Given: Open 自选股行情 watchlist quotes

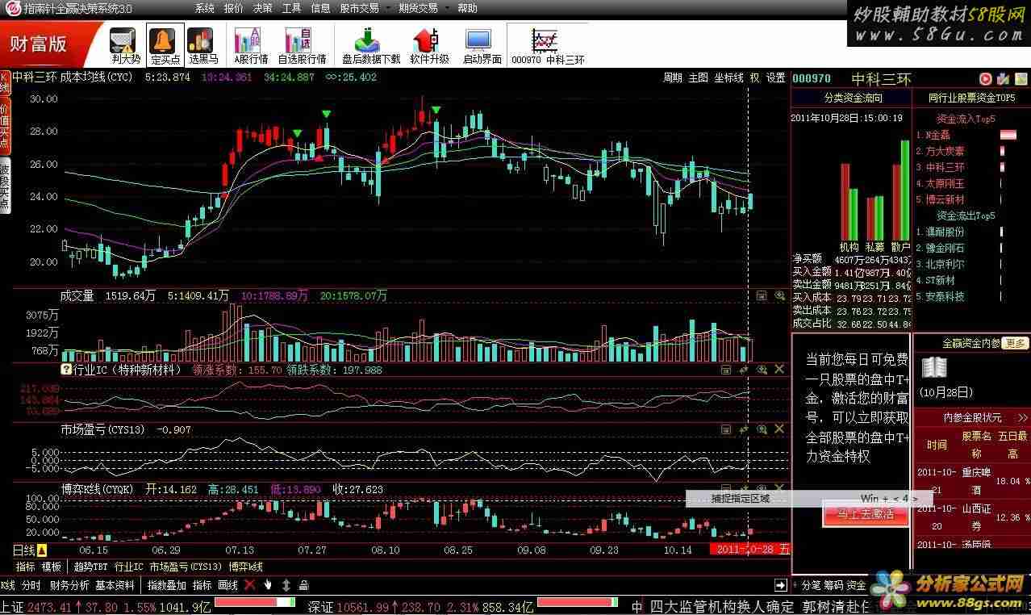Looking at the screenshot, I should point(302,44).
